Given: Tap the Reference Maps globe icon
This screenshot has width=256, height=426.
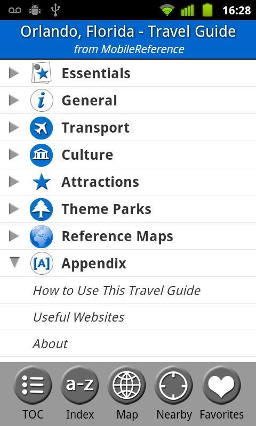Looking at the screenshot, I should (x=42, y=236).
